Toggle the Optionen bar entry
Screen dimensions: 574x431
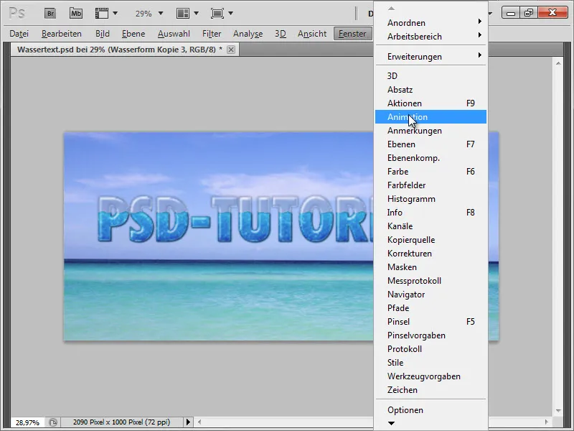(x=431, y=410)
